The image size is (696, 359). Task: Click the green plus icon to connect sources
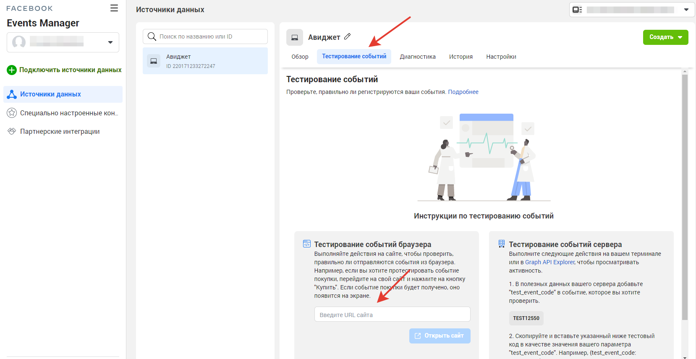12,70
